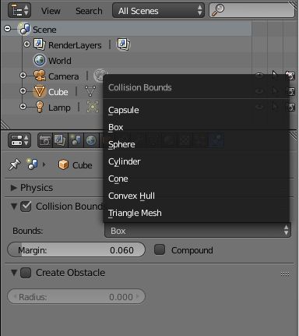Expand the Cube node
This screenshot has height=336, width=299.
[23, 90]
